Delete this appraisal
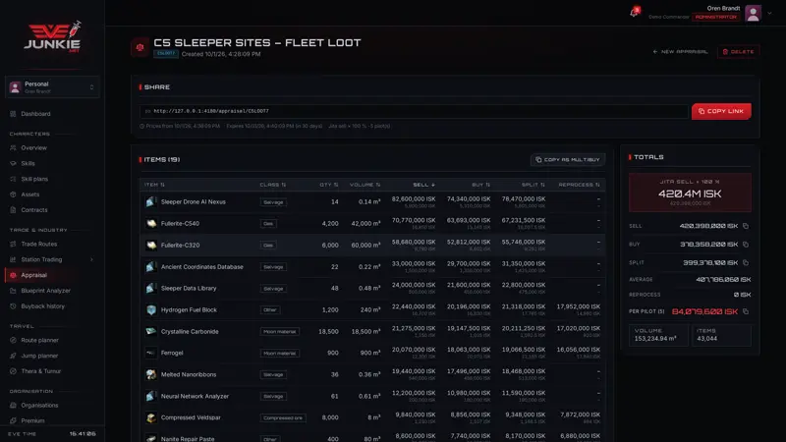 739,52
